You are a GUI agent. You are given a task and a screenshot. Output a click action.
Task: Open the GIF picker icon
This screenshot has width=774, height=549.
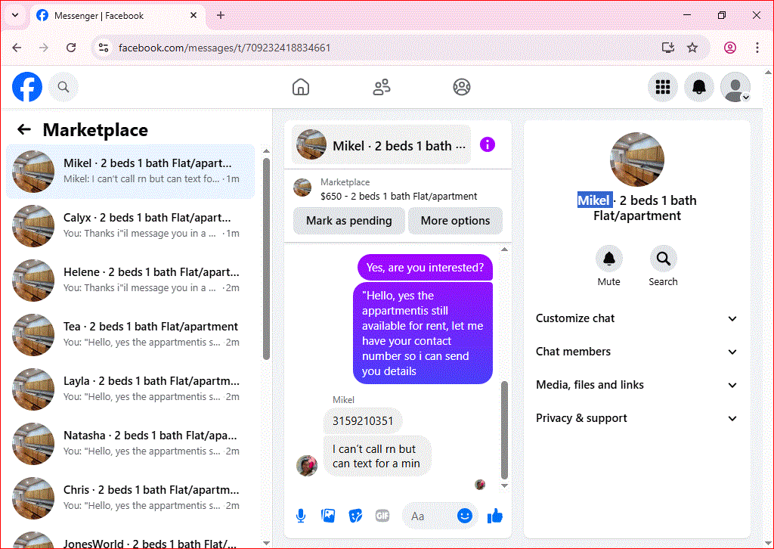(382, 516)
